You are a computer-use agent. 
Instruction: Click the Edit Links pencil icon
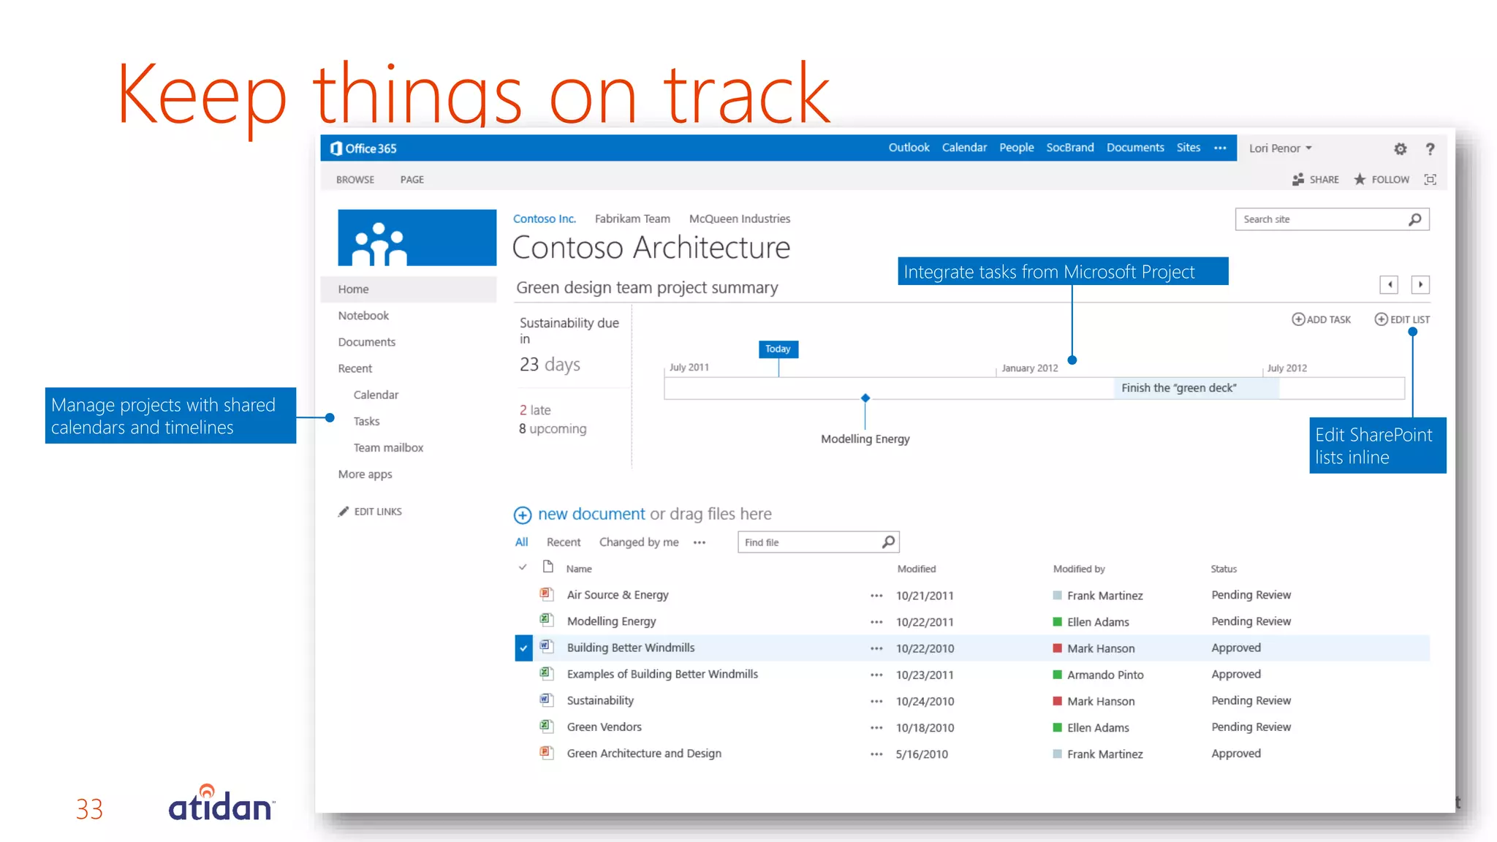[x=344, y=512]
